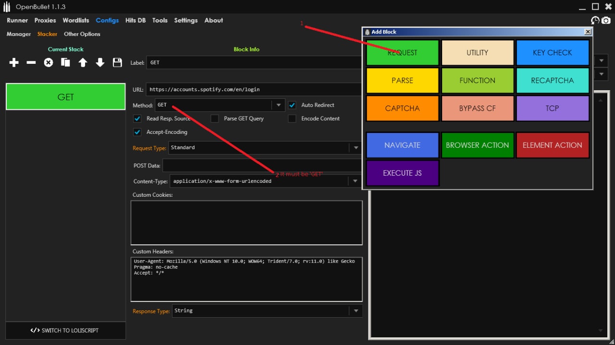615x345 pixels.
Task: Add a KEY CHECK block
Action: tap(553, 53)
